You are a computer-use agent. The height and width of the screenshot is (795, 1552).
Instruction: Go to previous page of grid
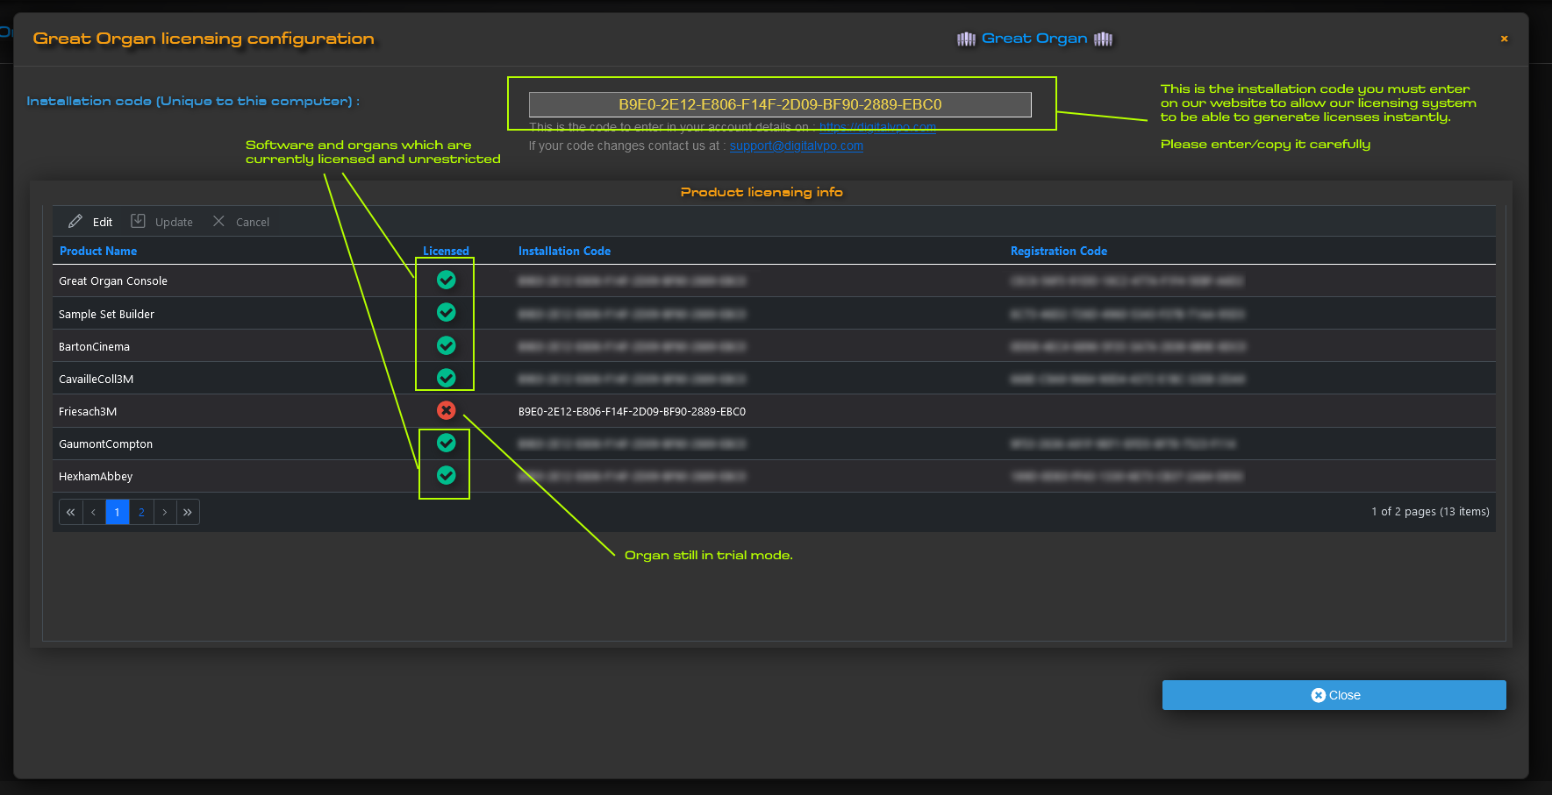(94, 512)
